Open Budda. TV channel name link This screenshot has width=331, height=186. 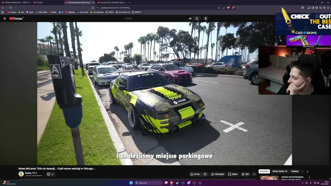(30, 173)
